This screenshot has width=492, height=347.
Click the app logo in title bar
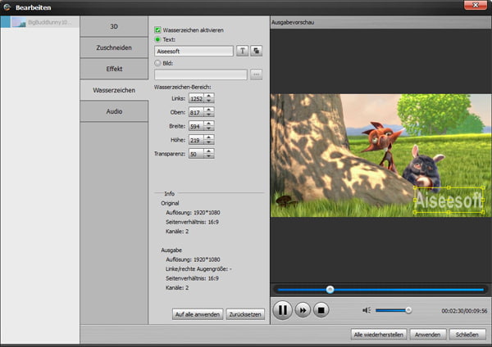pyautogui.click(x=7, y=7)
